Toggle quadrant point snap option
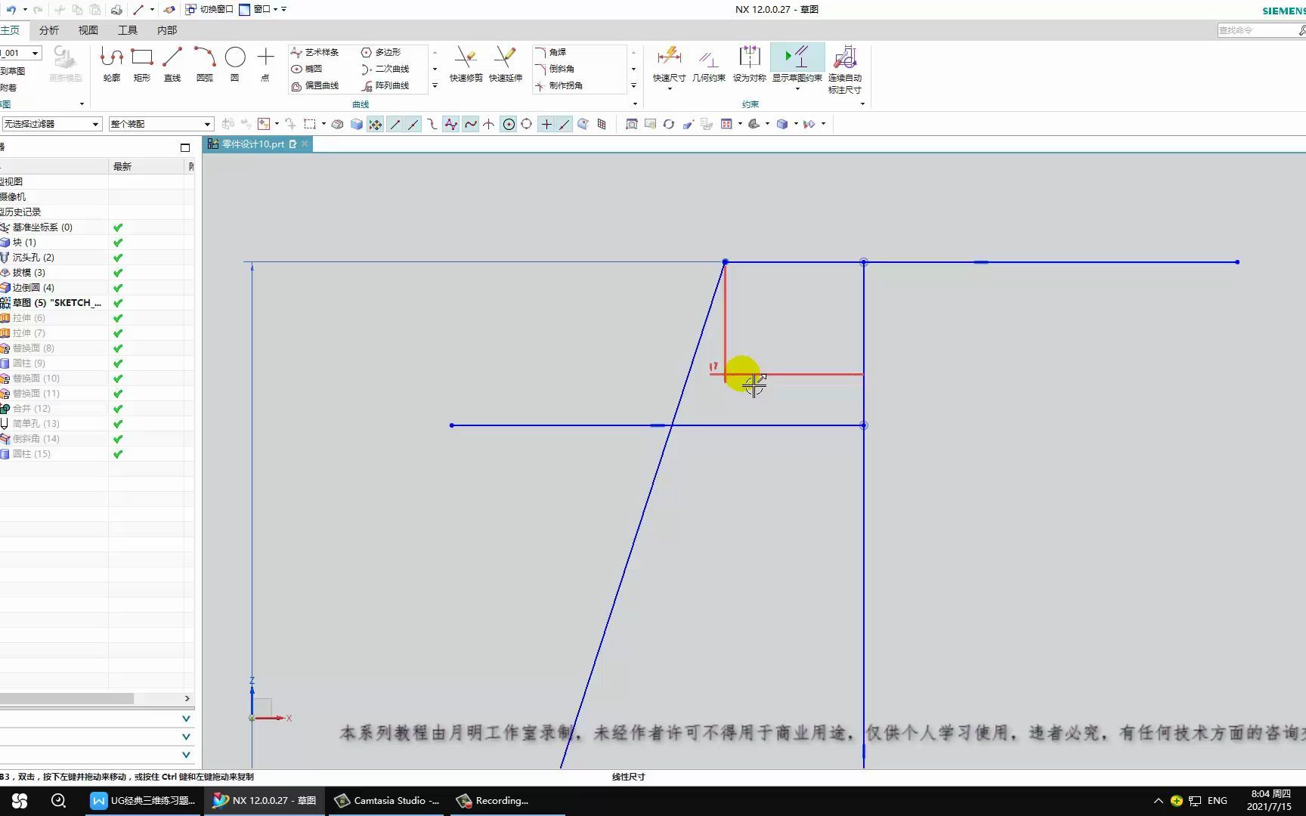1306x816 pixels. click(527, 125)
